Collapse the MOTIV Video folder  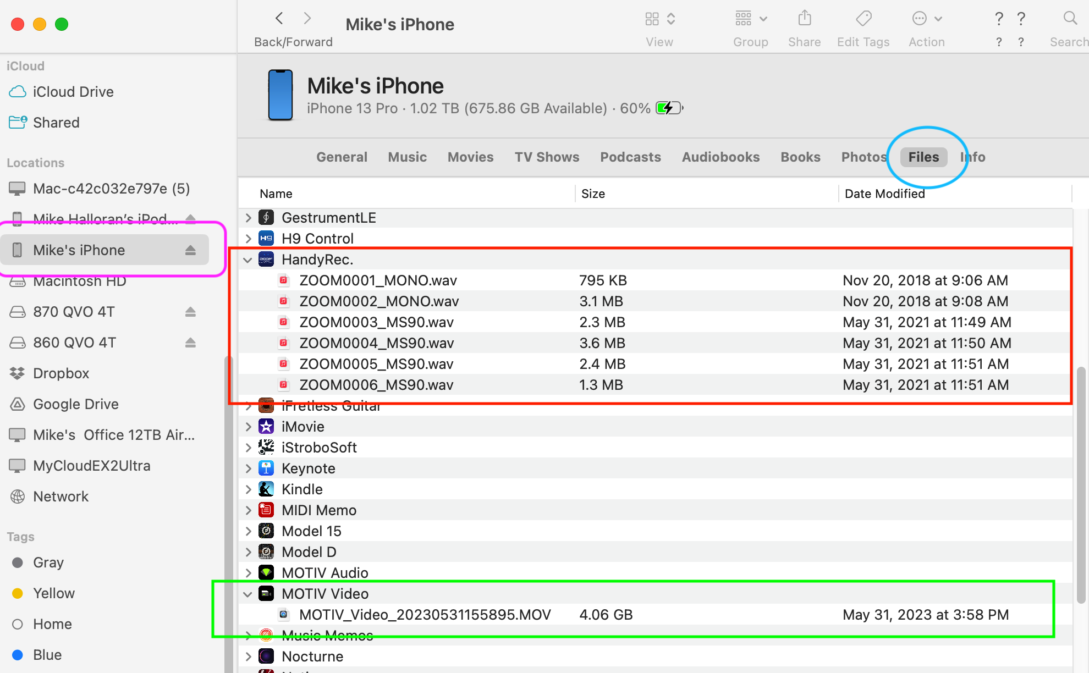[x=248, y=594]
